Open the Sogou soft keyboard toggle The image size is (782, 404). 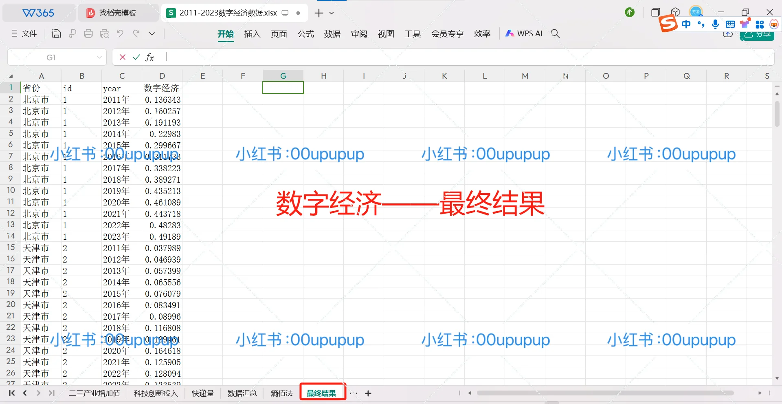pos(729,24)
